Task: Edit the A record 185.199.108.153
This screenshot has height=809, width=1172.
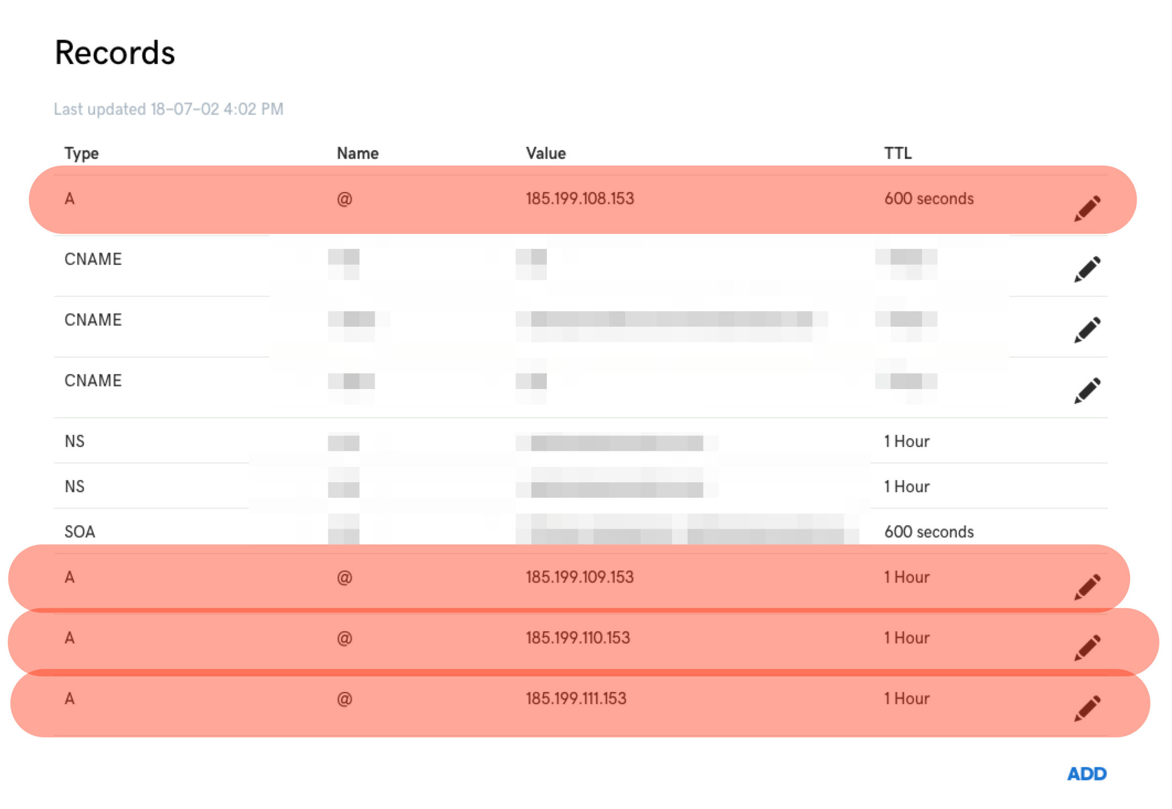Action: click(x=1087, y=208)
